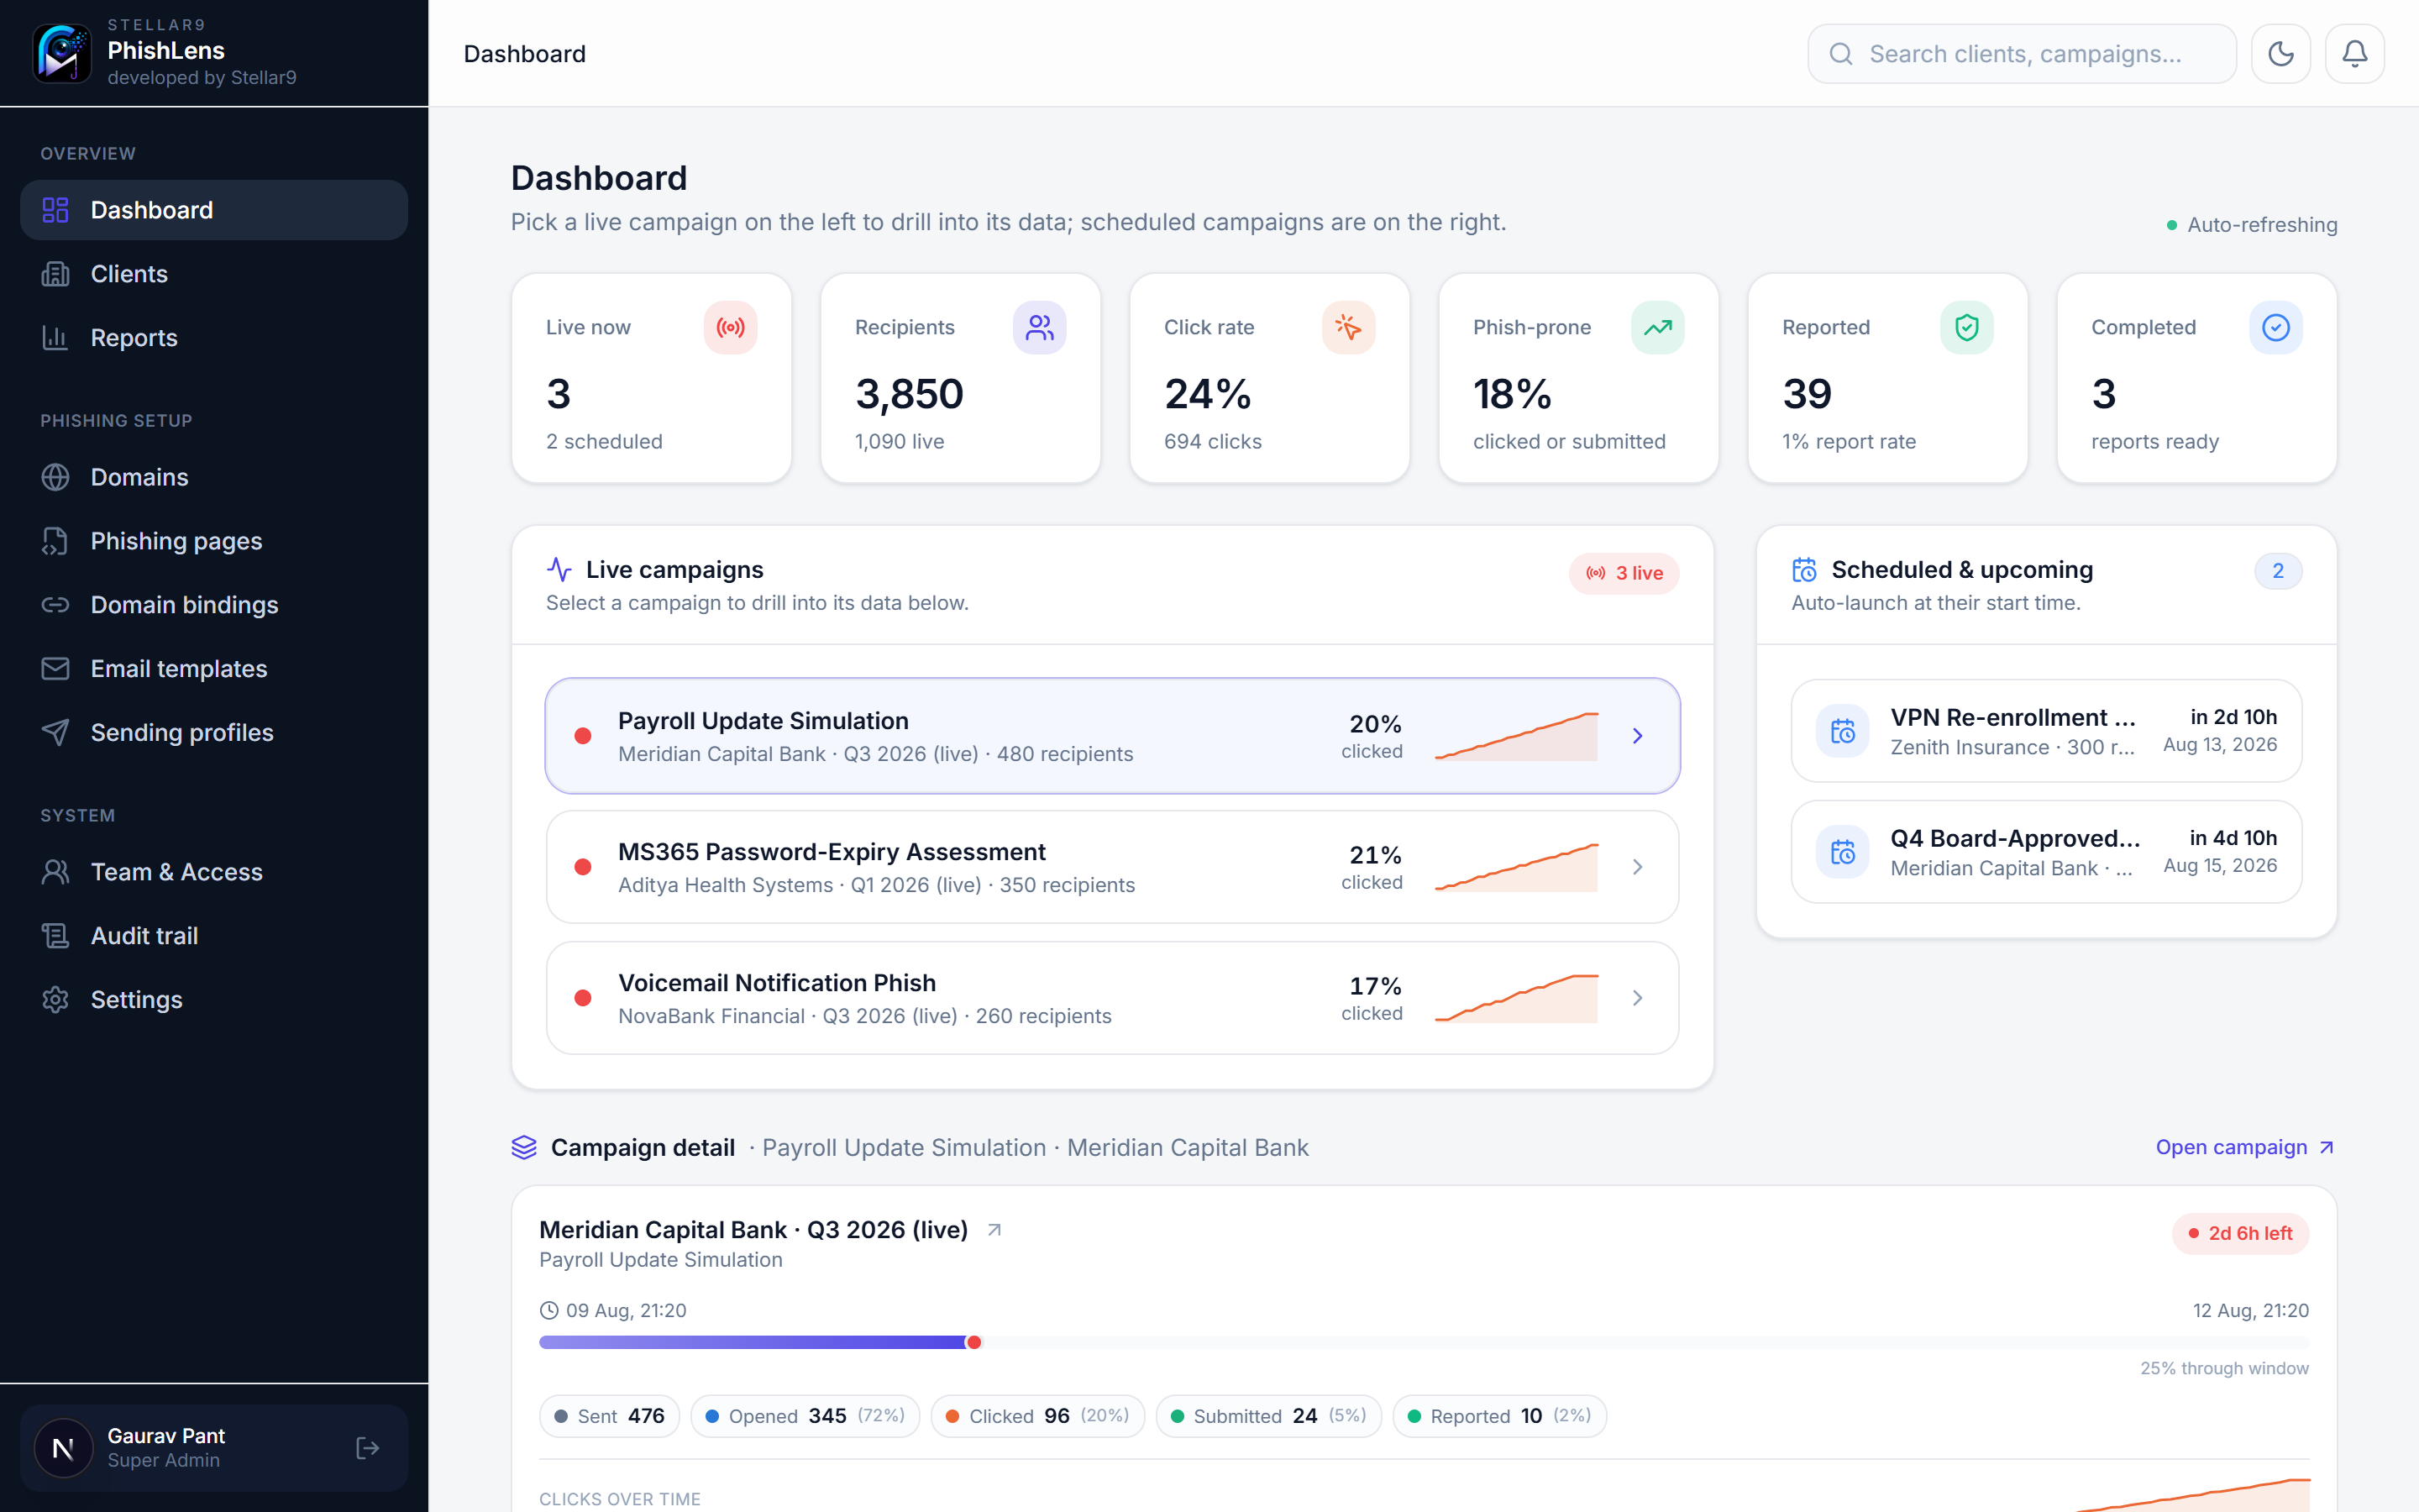Click the Campaign detail layers icon

tap(524, 1147)
